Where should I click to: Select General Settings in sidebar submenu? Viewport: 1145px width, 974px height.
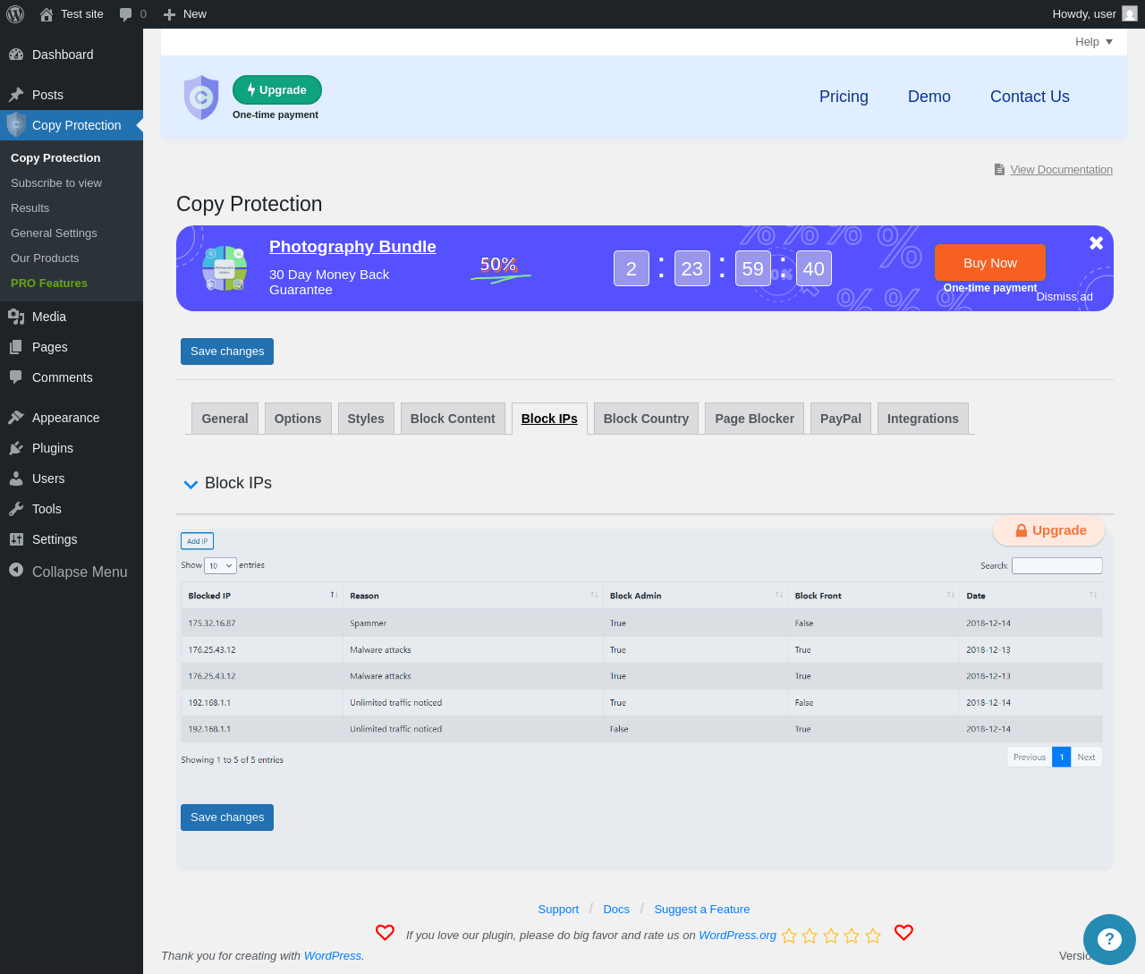click(54, 233)
